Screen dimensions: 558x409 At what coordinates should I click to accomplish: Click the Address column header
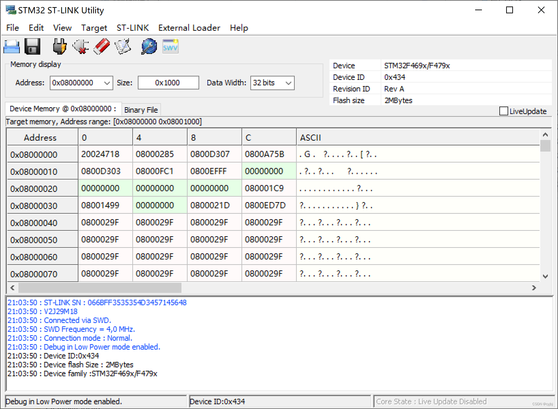(43, 138)
